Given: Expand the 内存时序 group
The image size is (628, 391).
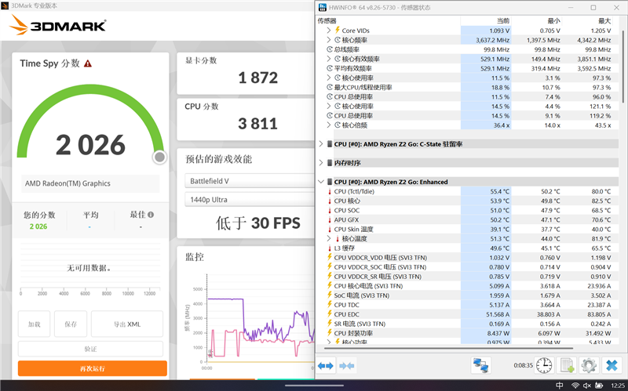Looking at the screenshot, I should pos(321,162).
